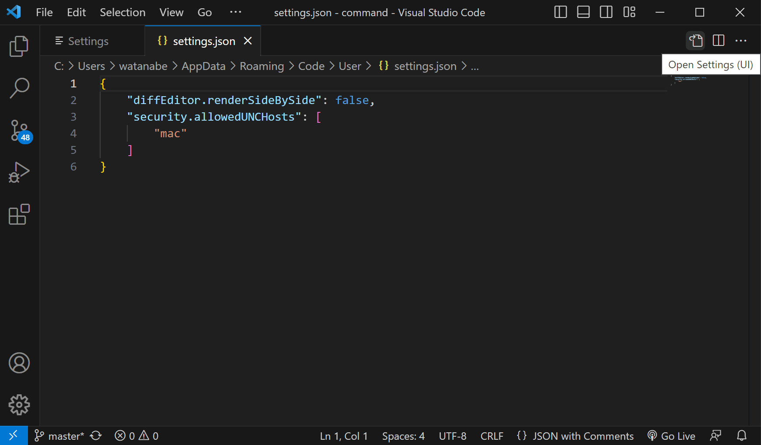Click the Go Live status button
Viewport: 761px width, 445px height.
(x=671, y=436)
